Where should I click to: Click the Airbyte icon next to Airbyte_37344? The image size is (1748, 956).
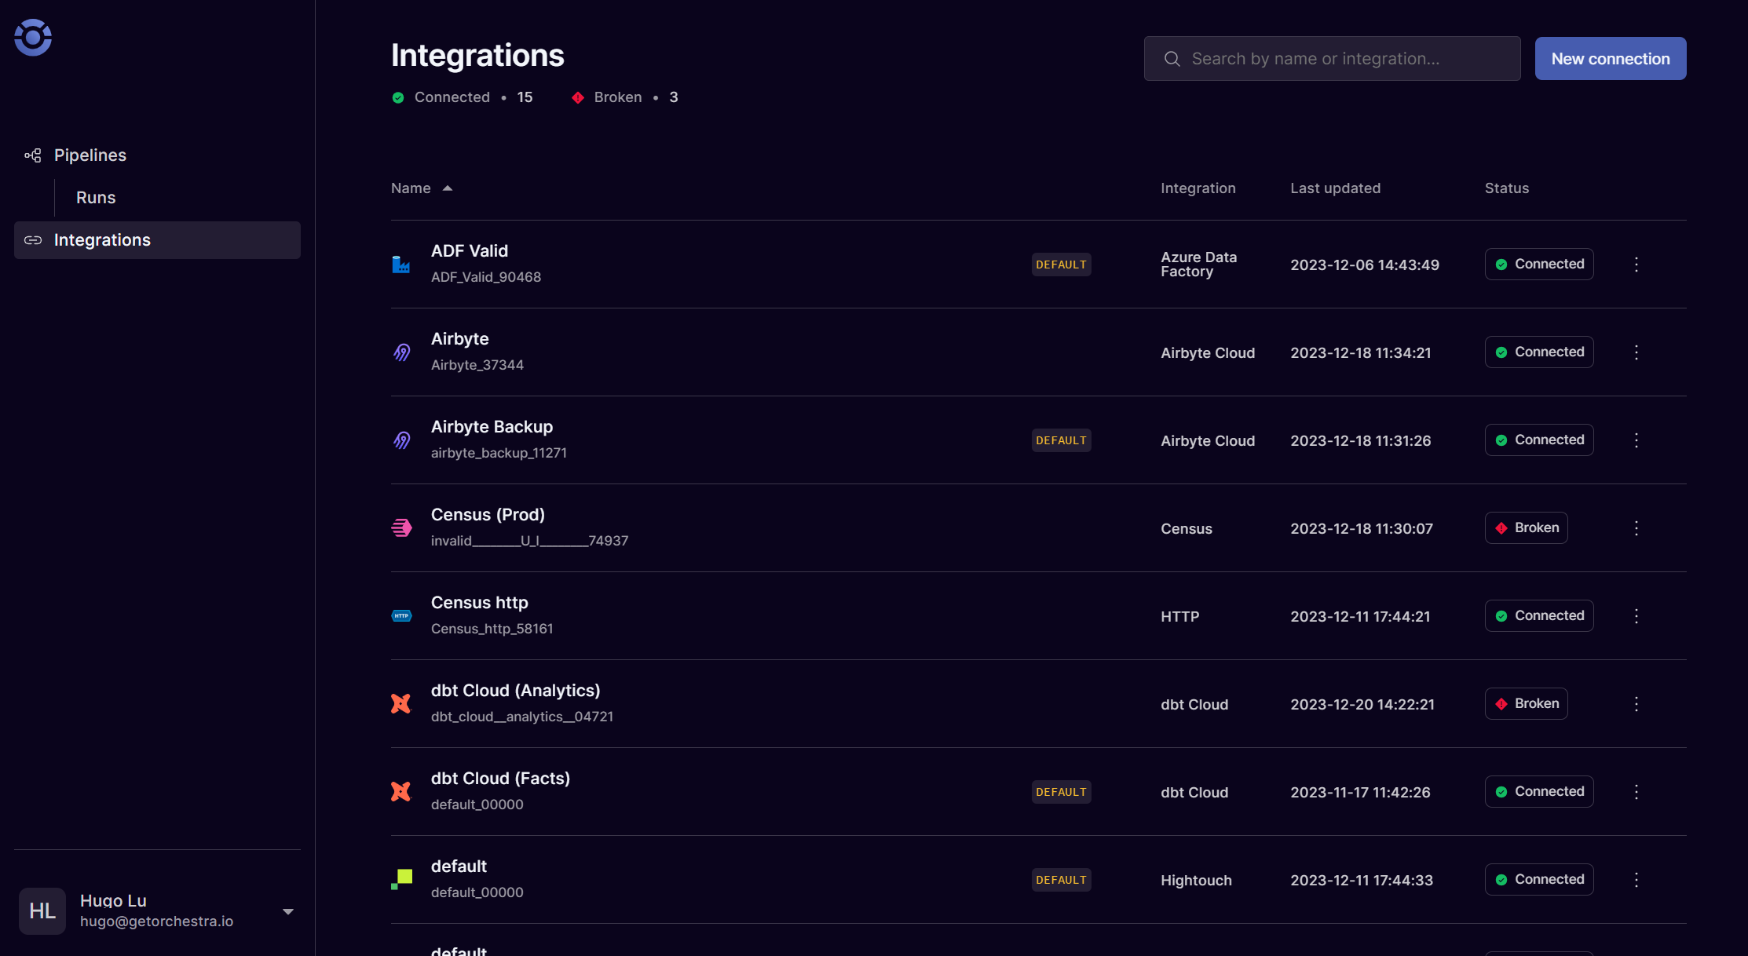pos(401,352)
